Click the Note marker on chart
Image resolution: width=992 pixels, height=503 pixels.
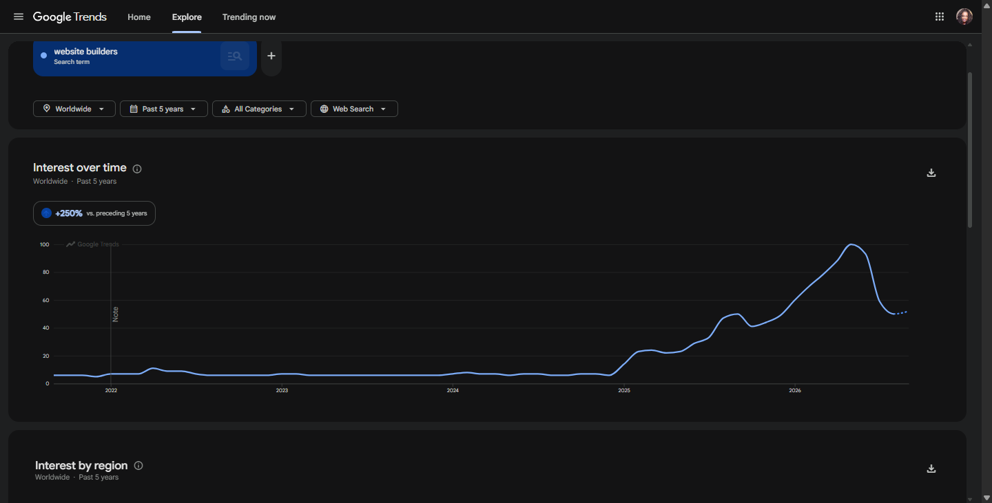click(x=115, y=314)
